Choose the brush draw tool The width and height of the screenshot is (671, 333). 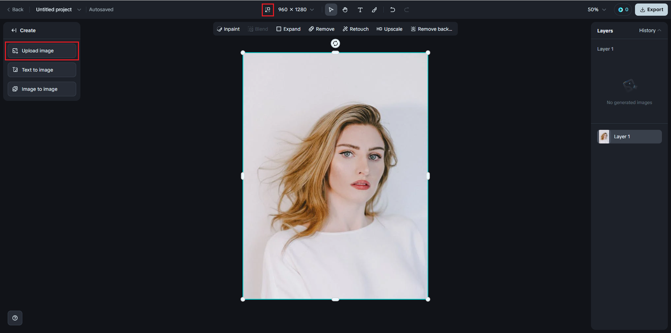click(374, 9)
